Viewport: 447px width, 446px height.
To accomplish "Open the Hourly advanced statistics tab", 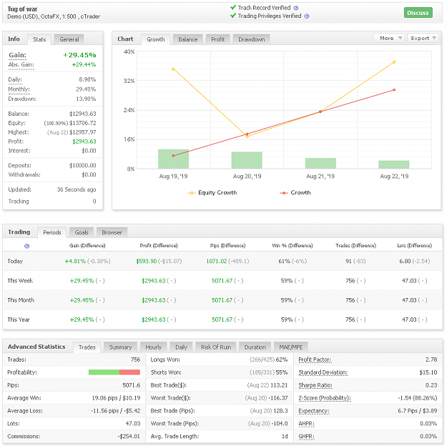I will [x=153, y=347].
